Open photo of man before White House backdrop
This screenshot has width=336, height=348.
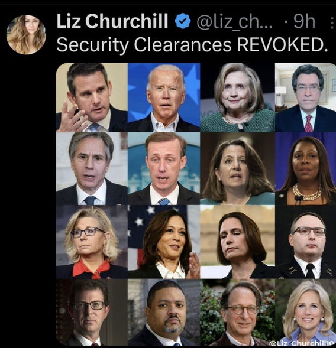click(164, 168)
